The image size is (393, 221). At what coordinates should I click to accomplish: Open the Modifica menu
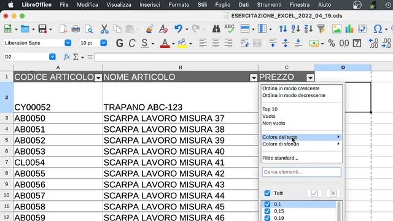[x=87, y=5]
